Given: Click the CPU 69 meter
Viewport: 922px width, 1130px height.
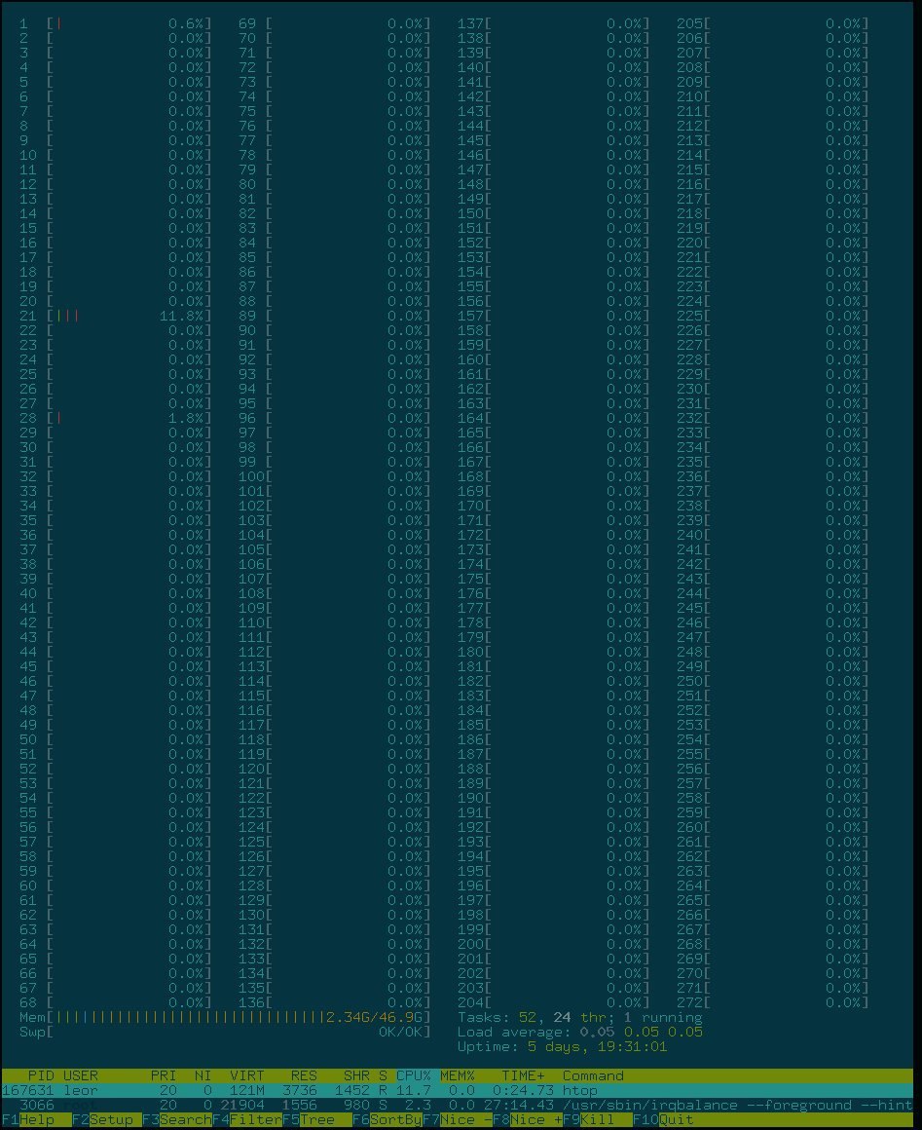Looking at the screenshot, I should (334, 23).
